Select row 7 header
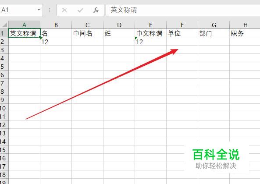The height and width of the screenshot is (184, 260). pyautogui.click(x=4, y=83)
